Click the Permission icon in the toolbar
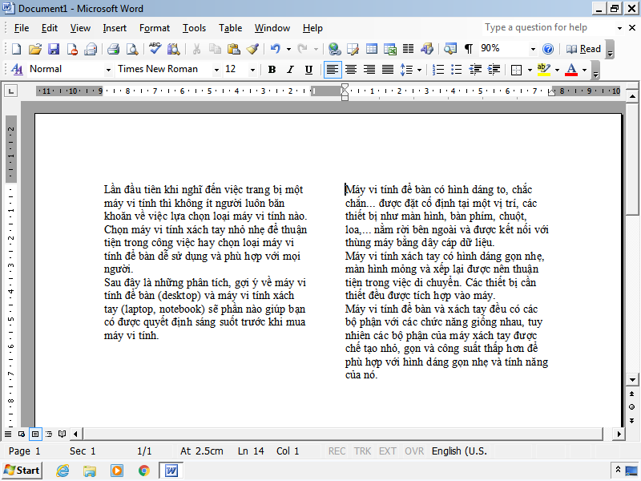Image resolution: width=641 pixels, height=481 pixels. tap(72, 49)
